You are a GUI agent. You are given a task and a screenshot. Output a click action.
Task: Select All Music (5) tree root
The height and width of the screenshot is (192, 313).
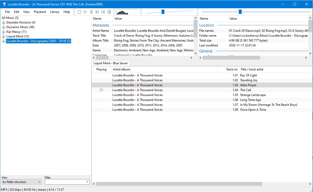(x=10, y=18)
